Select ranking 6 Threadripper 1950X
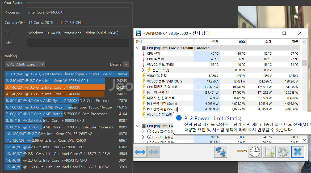 point(67,107)
